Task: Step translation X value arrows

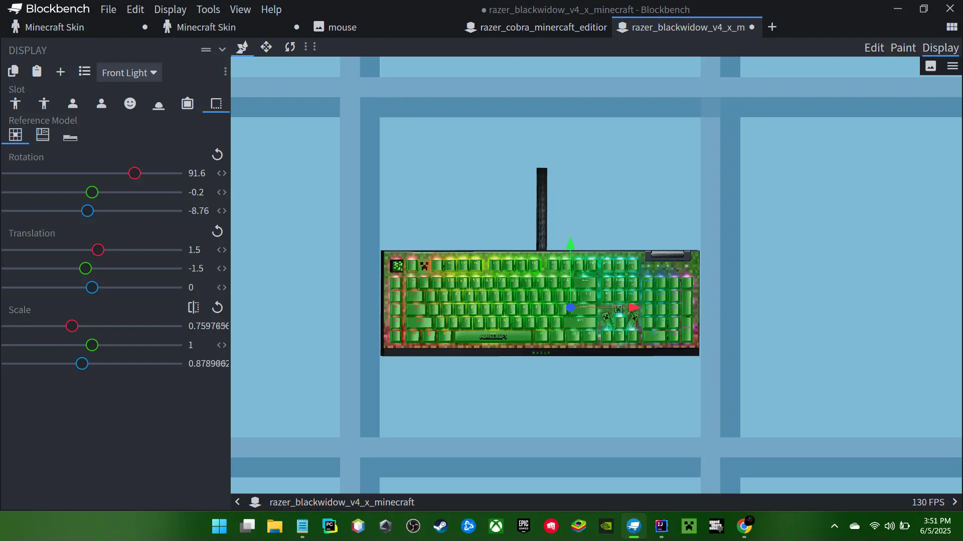Action: pyautogui.click(x=222, y=250)
